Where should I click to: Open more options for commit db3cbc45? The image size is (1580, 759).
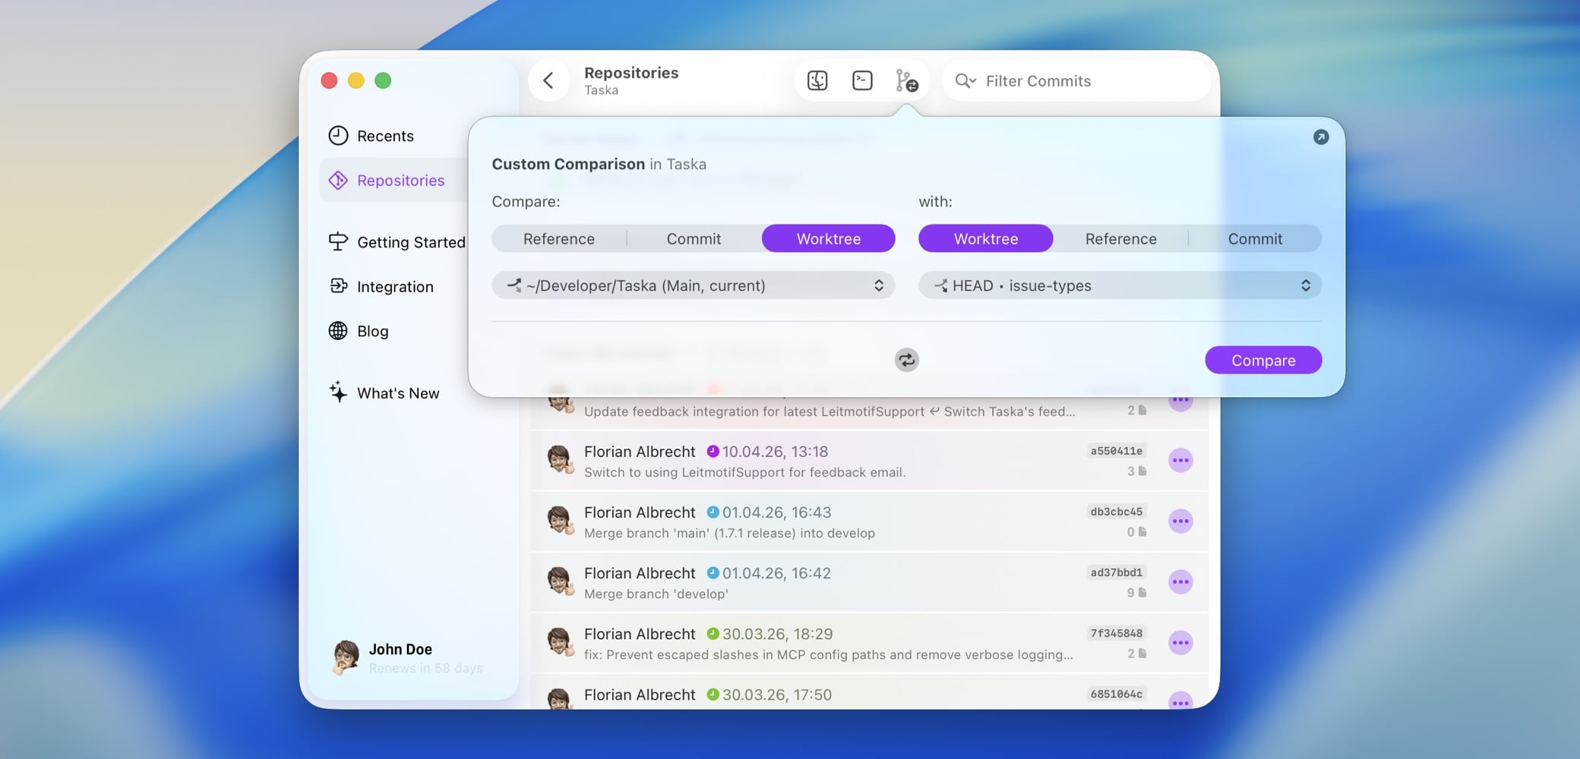click(1180, 521)
